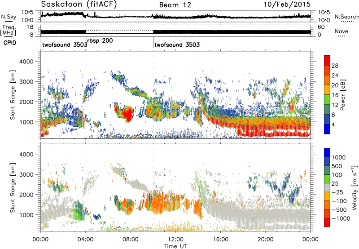Click the '28' value on Power colorbar

[335, 66]
